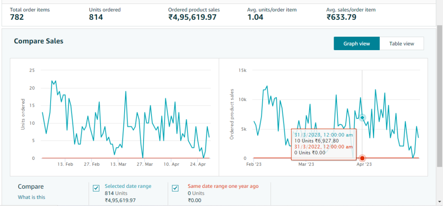
Task: Click the 24. Apr x-axis label
Action: pyautogui.click(x=198, y=165)
